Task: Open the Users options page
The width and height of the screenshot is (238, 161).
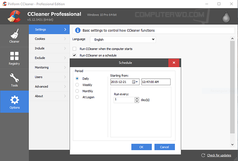Action: coord(49,77)
